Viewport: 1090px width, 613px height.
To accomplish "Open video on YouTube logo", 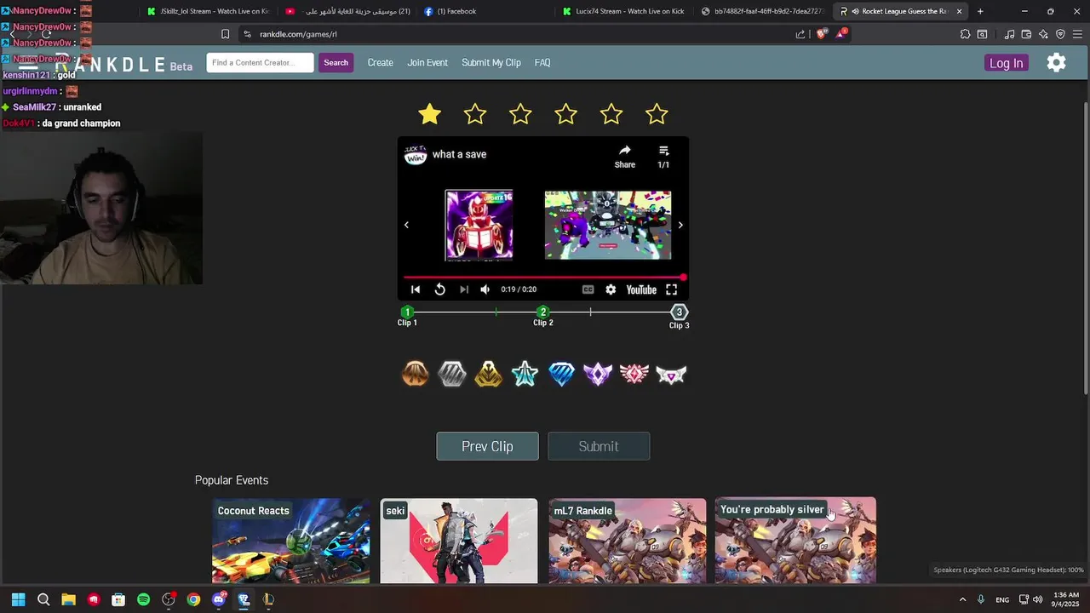I will pyautogui.click(x=641, y=289).
